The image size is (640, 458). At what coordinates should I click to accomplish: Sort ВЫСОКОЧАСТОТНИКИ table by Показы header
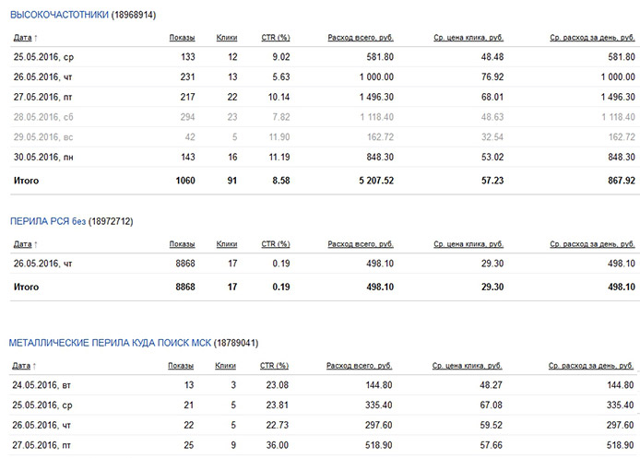(182, 38)
